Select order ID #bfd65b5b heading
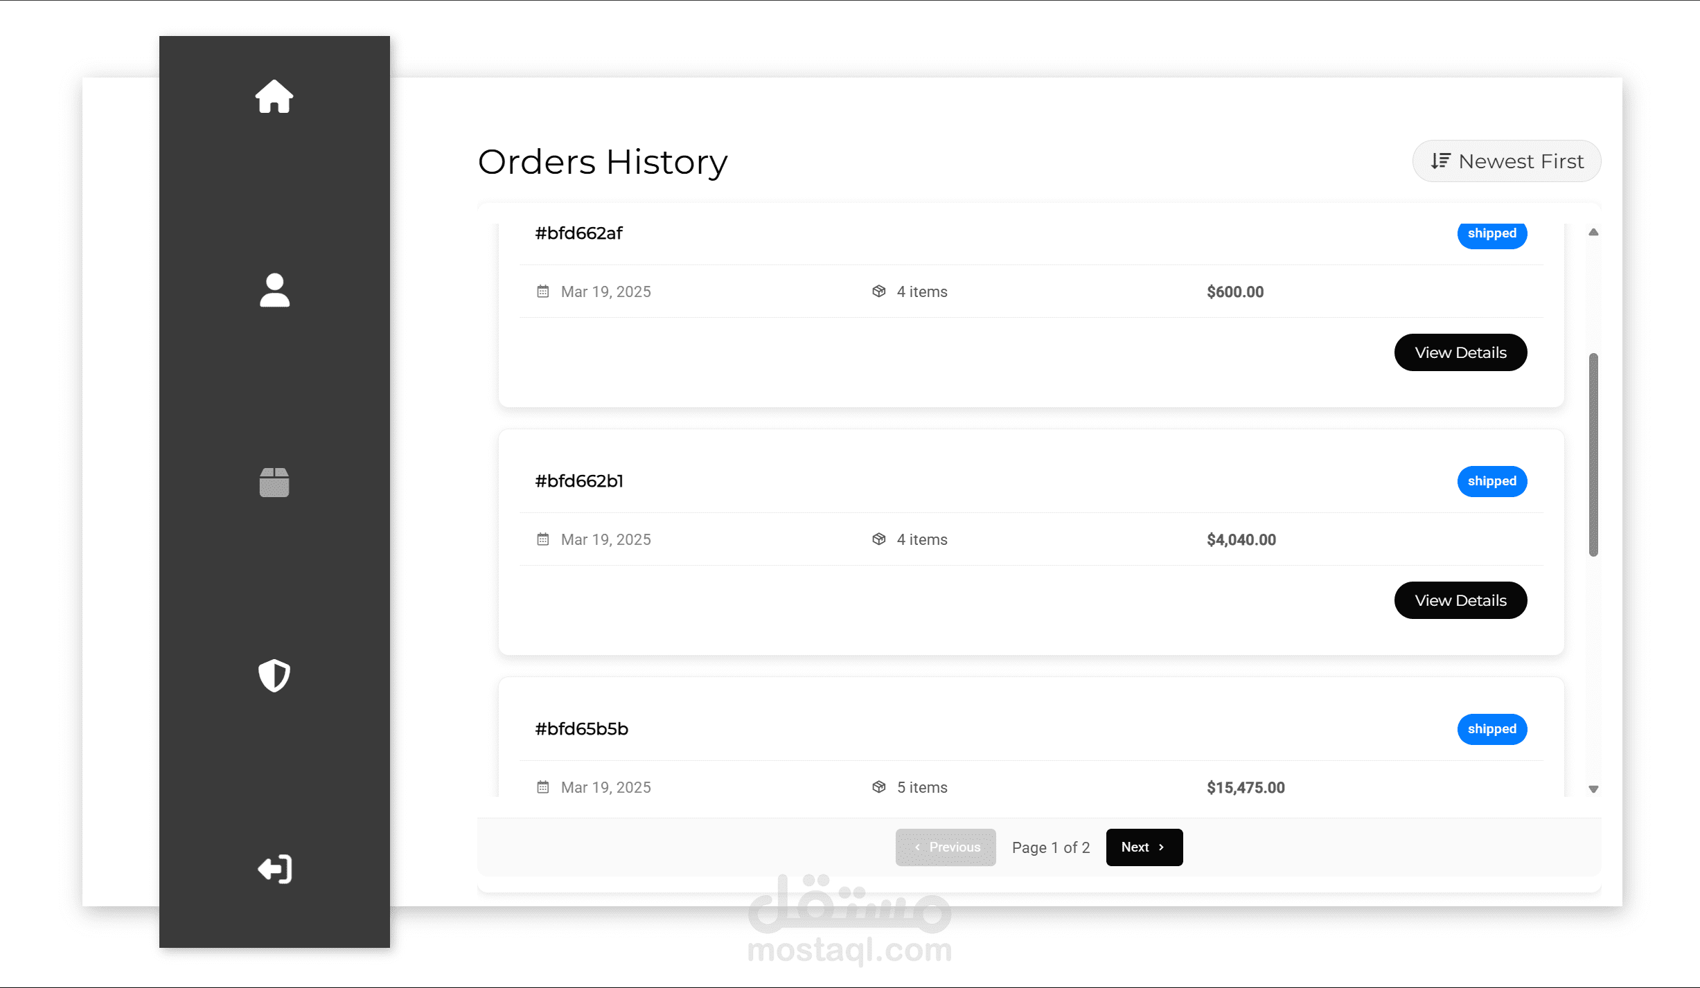The width and height of the screenshot is (1700, 988). pos(581,729)
